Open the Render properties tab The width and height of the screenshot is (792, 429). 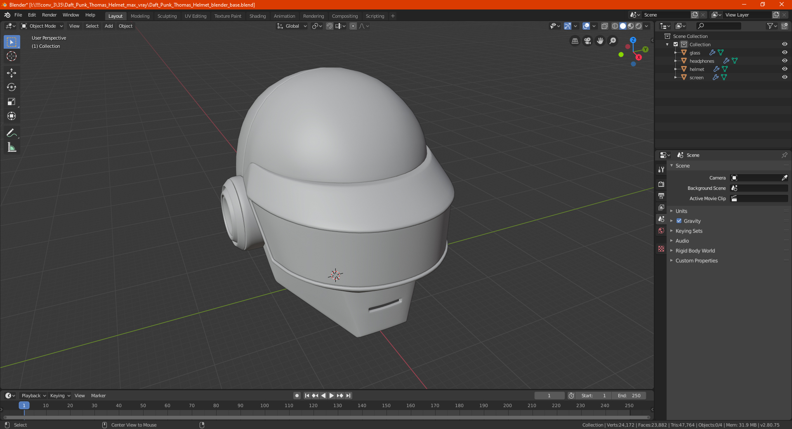click(661, 184)
